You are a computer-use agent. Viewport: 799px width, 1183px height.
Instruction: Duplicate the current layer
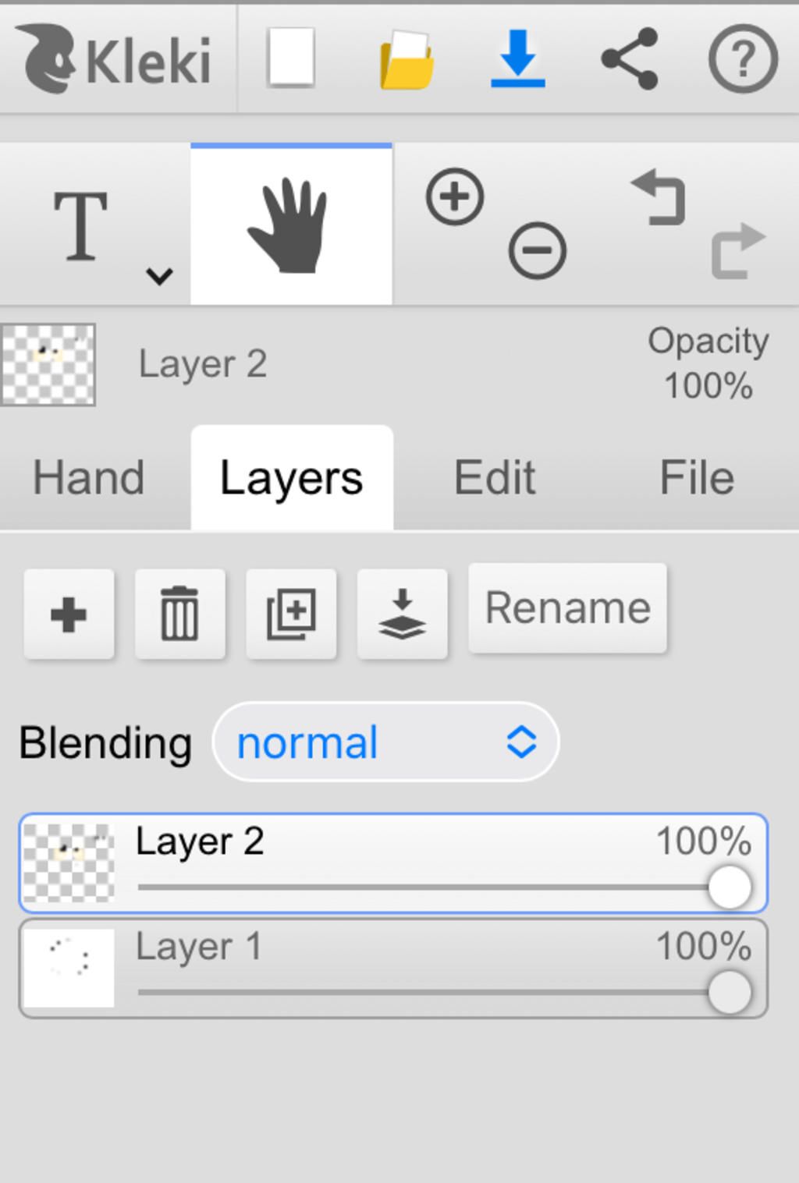click(x=291, y=615)
